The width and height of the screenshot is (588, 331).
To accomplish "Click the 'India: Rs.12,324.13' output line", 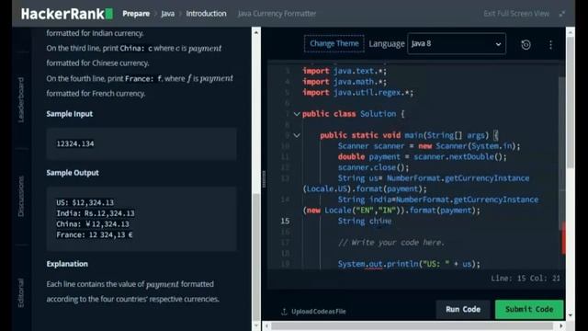I will [x=96, y=213].
